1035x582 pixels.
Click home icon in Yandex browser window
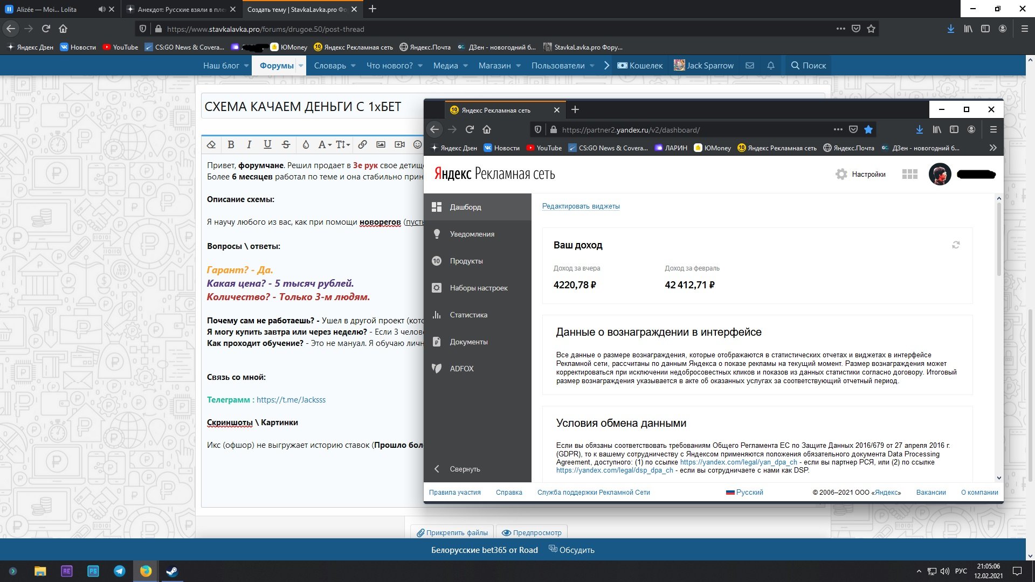coord(487,129)
